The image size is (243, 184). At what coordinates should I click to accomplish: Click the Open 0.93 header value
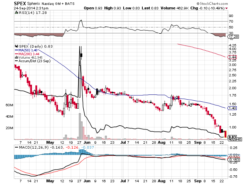click(93, 8)
